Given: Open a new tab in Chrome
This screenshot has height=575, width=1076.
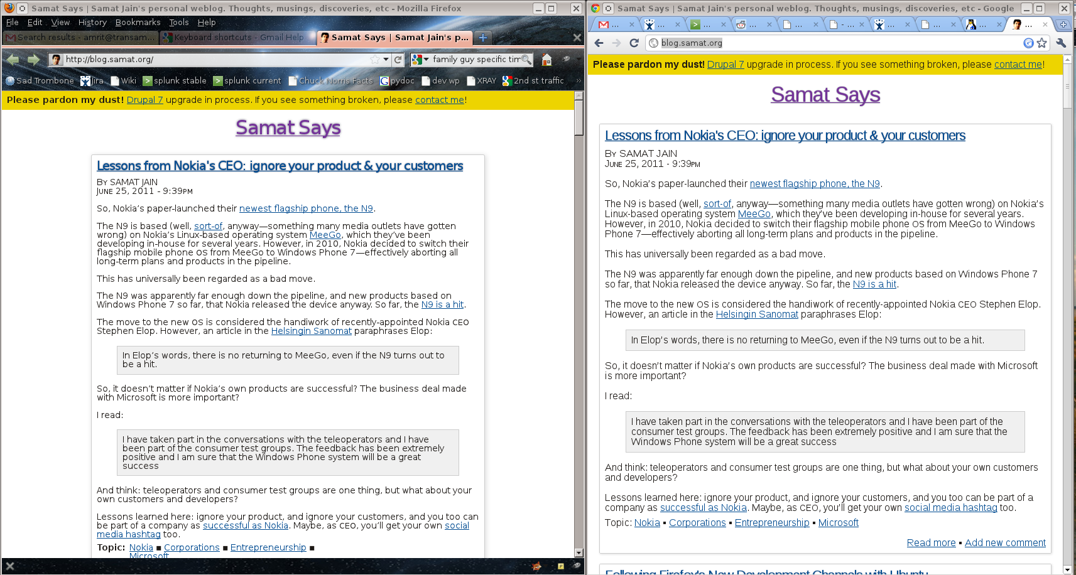Looking at the screenshot, I should pos(1063,24).
